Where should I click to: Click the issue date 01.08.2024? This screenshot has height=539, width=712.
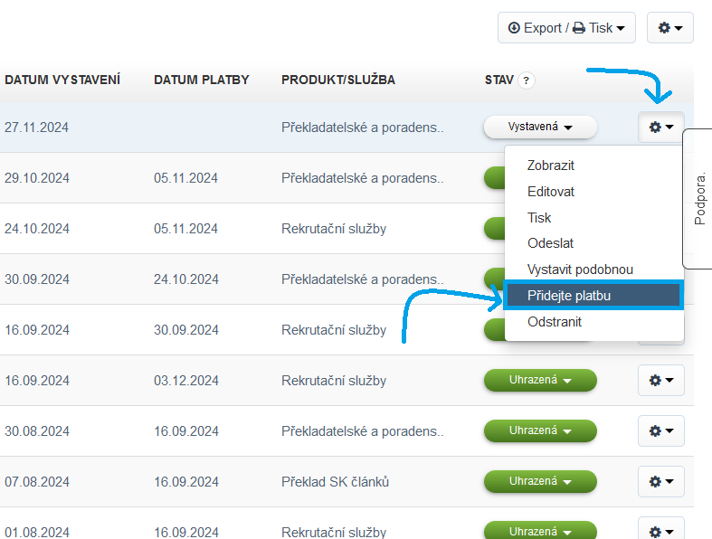[37, 532]
